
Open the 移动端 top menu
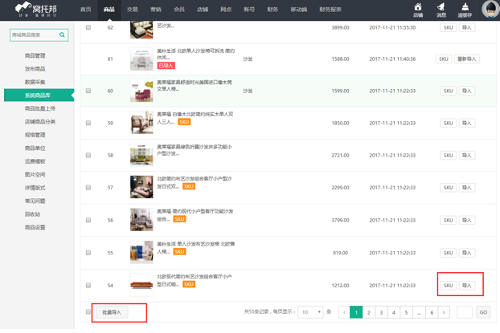[x=299, y=10]
